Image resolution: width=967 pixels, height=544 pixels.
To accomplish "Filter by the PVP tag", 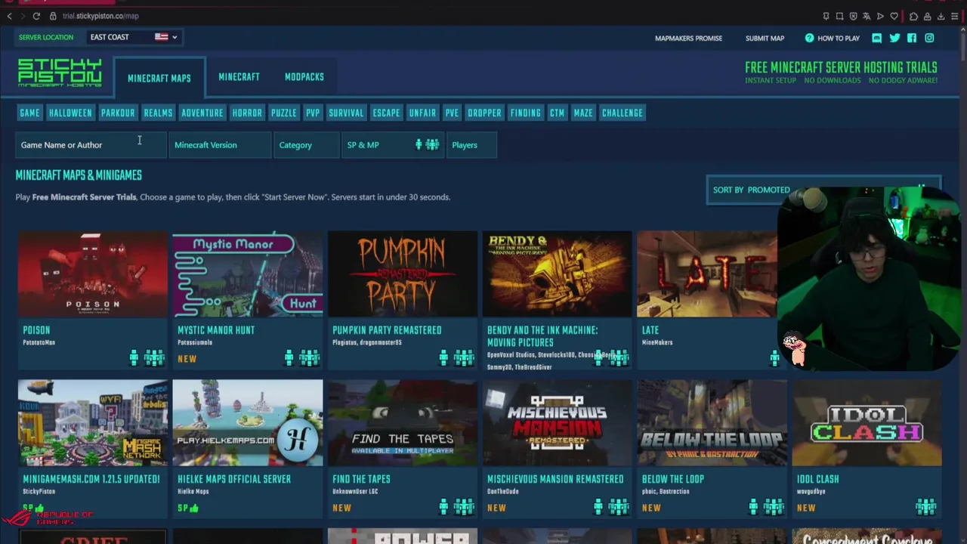I will click(x=313, y=113).
